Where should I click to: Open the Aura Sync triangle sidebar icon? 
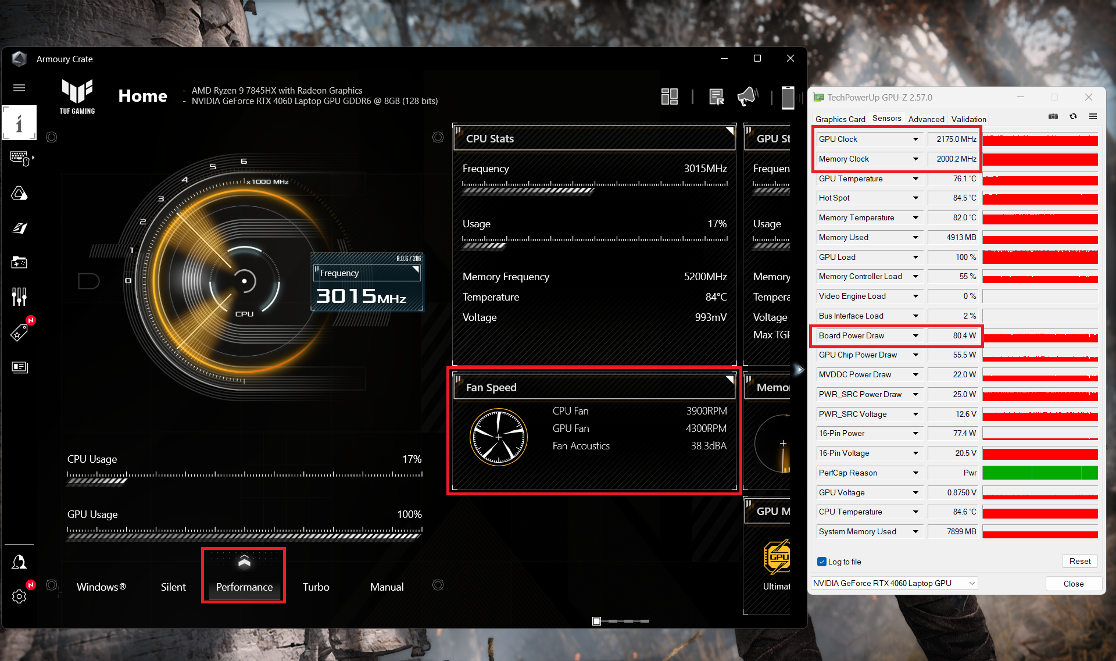click(19, 193)
